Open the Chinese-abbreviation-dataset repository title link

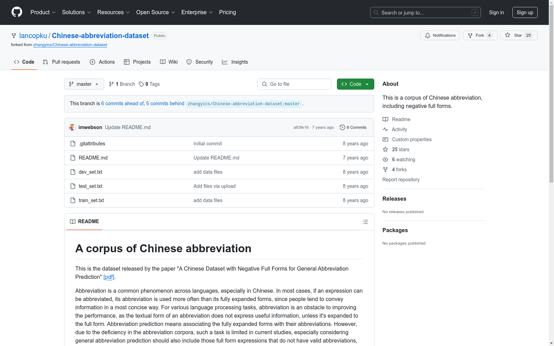pos(100,36)
